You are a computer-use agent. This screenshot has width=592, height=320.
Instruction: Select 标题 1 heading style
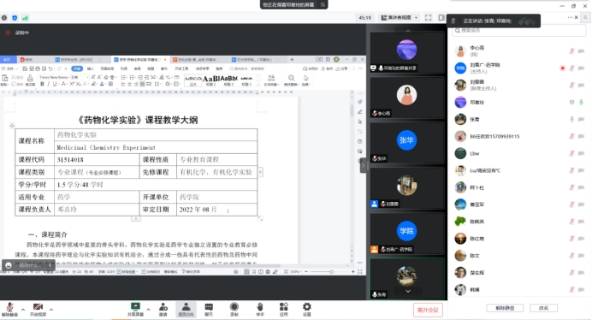tap(210, 80)
